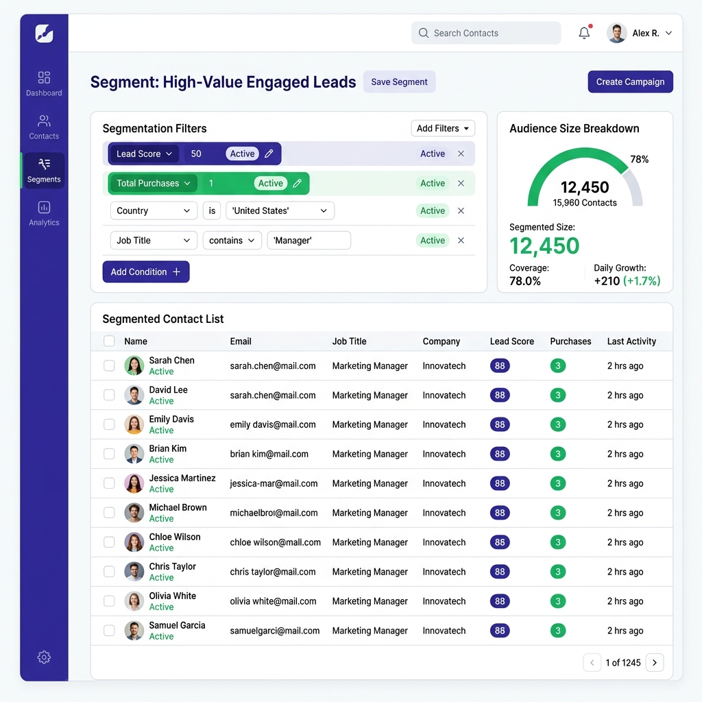Open the Job Title field dropdown
Viewport: 702px width, 702px height.
tap(154, 241)
